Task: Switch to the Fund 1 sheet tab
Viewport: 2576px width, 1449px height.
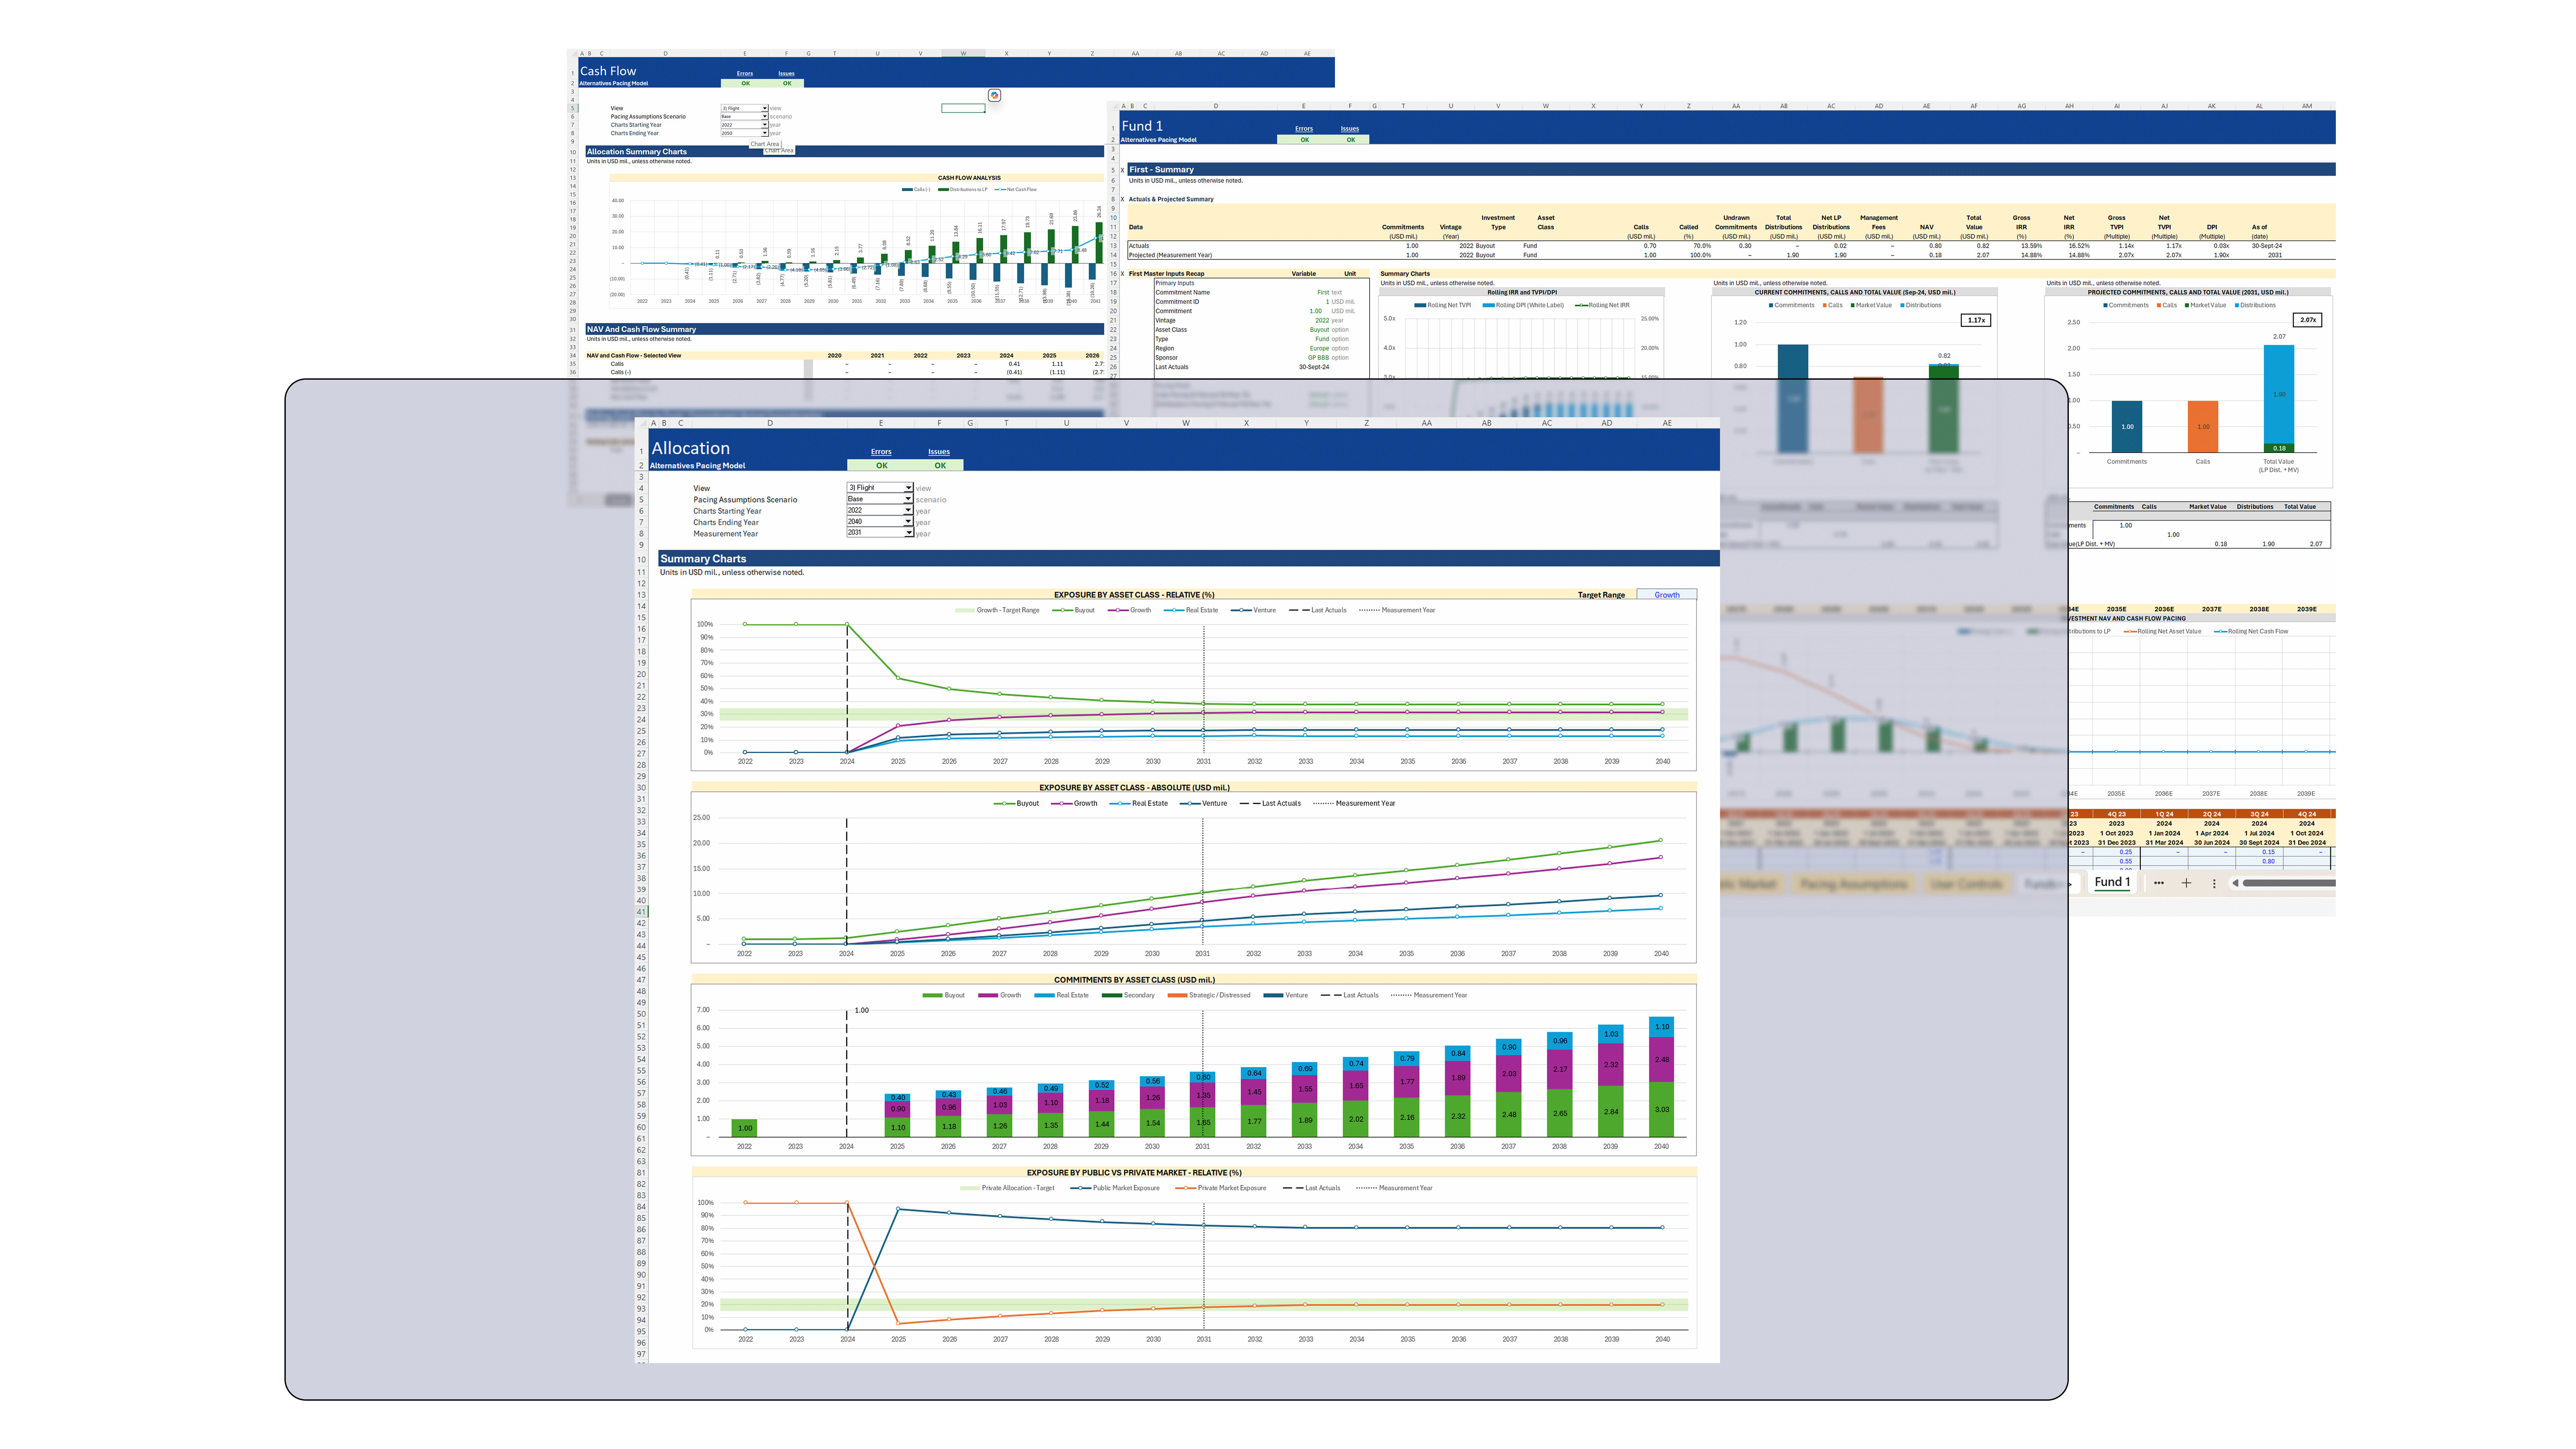Action: 2112,882
